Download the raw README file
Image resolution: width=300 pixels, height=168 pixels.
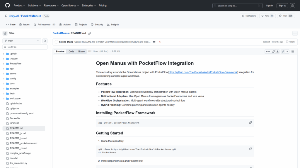pyautogui.click(x=277, y=51)
